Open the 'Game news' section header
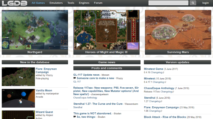Image resolution: width=213 pixels, height=119 pixels. [x=107, y=62]
